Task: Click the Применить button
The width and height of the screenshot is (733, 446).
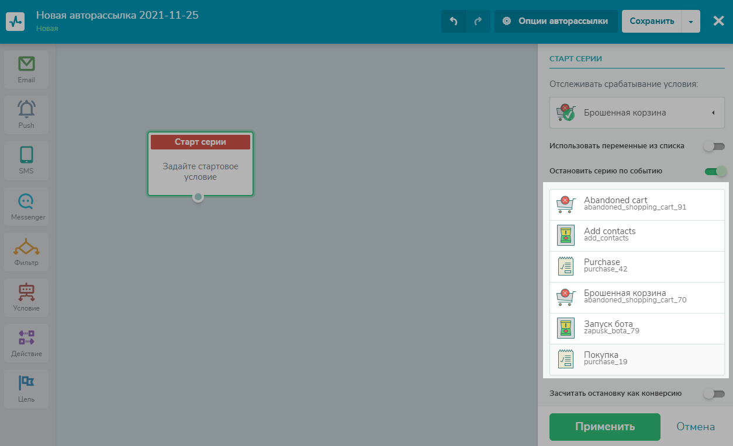Action: click(x=605, y=427)
